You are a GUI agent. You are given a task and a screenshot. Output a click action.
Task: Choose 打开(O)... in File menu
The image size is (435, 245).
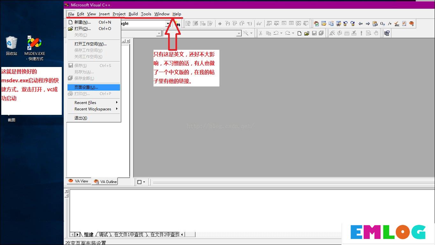(94, 29)
